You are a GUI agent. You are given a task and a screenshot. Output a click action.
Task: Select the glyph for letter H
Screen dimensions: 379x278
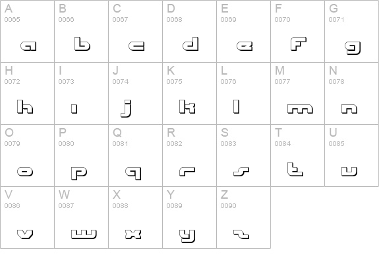pos(25,107)
